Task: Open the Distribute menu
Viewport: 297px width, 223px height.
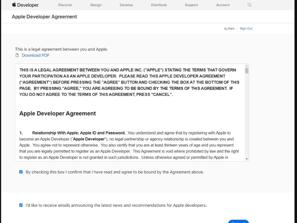Action: click(159, 5)
